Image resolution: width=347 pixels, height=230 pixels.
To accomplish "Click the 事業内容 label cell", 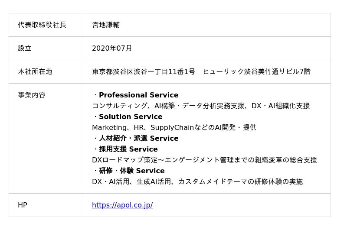I will 32,95.
